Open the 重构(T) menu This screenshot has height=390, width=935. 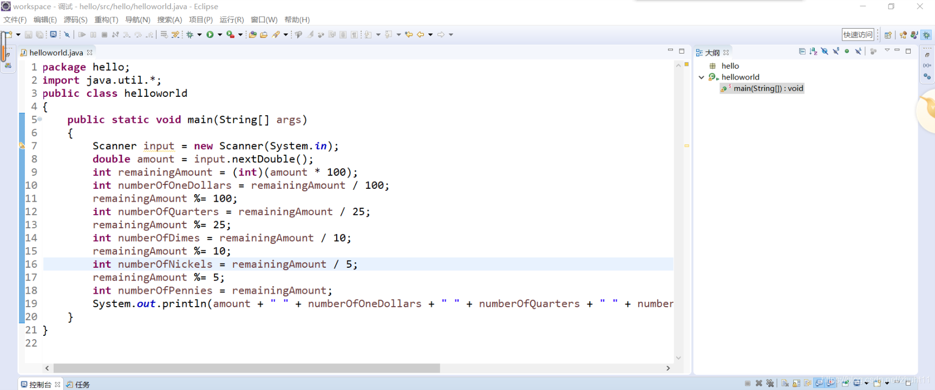tap(106, 19)
